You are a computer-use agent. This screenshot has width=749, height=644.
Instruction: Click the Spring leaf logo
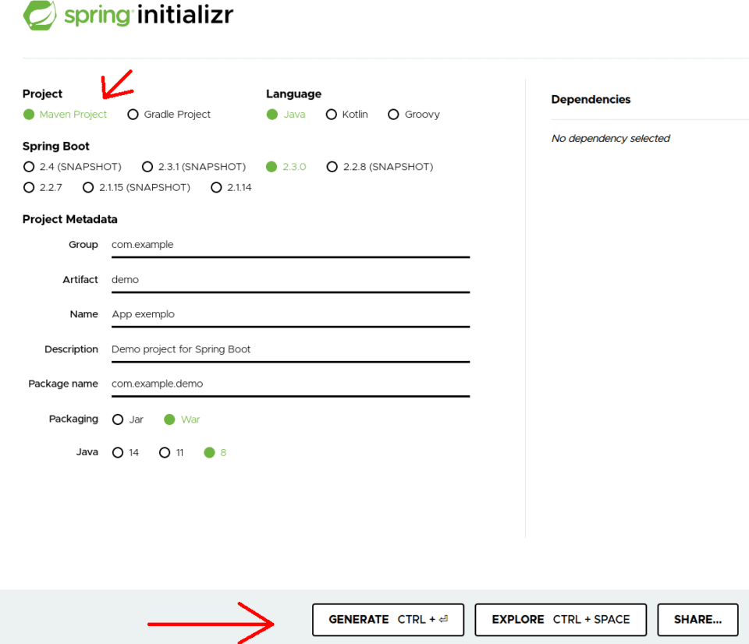point(40,15)
